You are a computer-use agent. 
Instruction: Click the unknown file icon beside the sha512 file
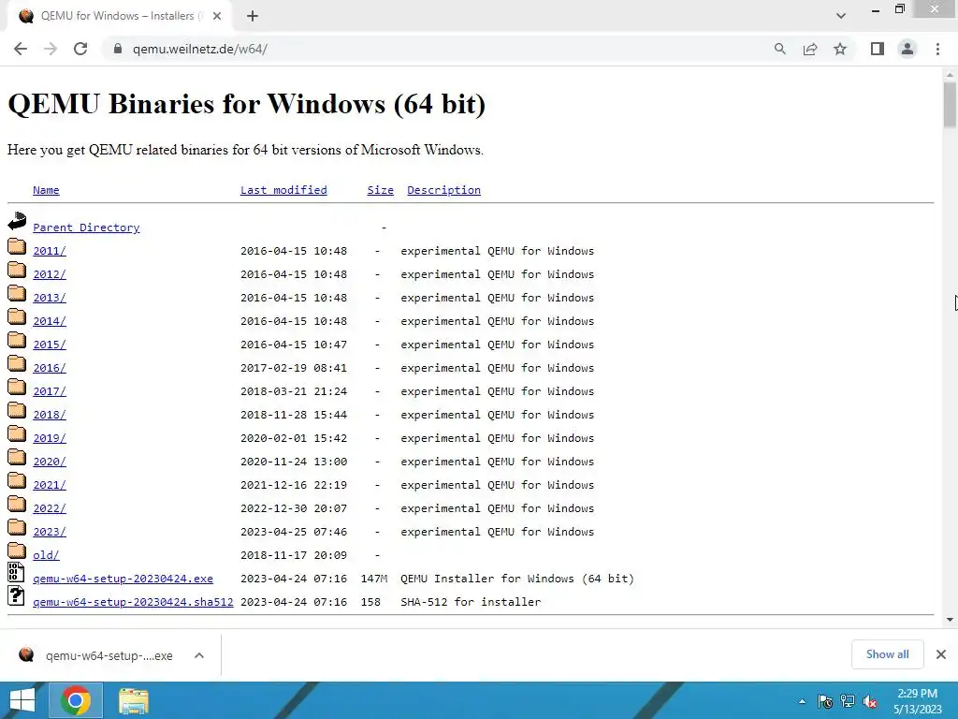(16, 595)
